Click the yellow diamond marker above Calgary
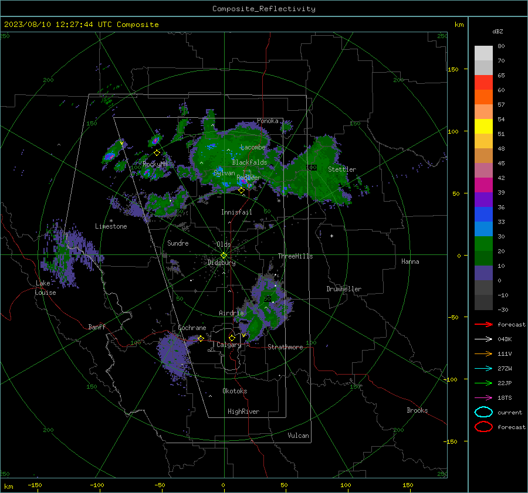528x493 pixels. pos(232,338)
